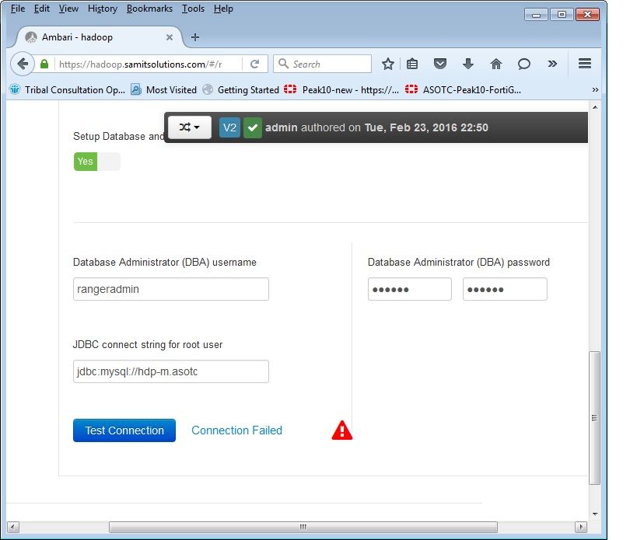This screenshot has height=540, width=637.
Task: Open the Edit menu
Action: (42, 9)
